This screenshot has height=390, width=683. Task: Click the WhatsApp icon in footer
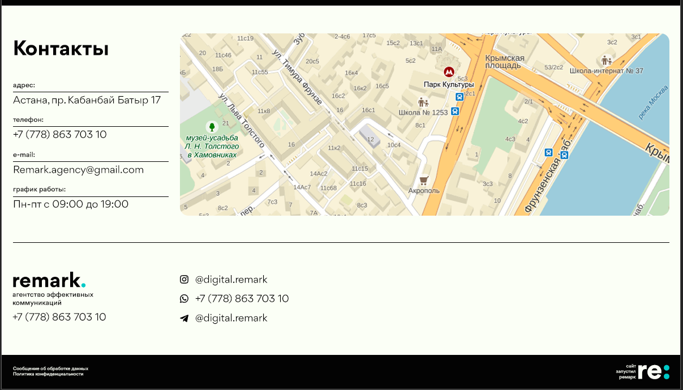(x=184, y=298)
